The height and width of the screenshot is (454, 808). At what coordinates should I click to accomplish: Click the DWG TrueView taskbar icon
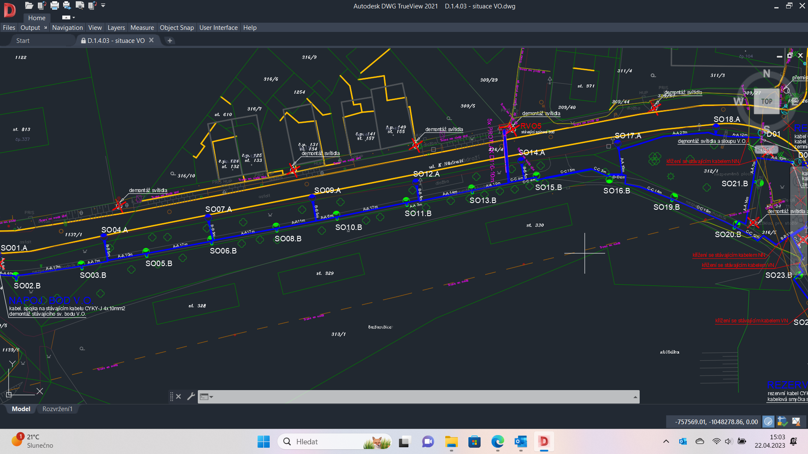tap(544, 441)
